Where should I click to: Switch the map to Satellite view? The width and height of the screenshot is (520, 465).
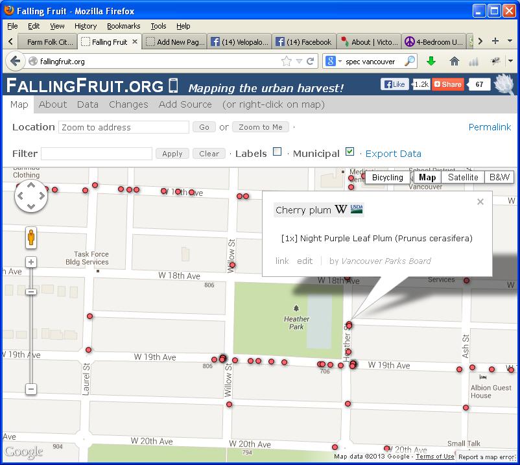(x=463, y=177)
